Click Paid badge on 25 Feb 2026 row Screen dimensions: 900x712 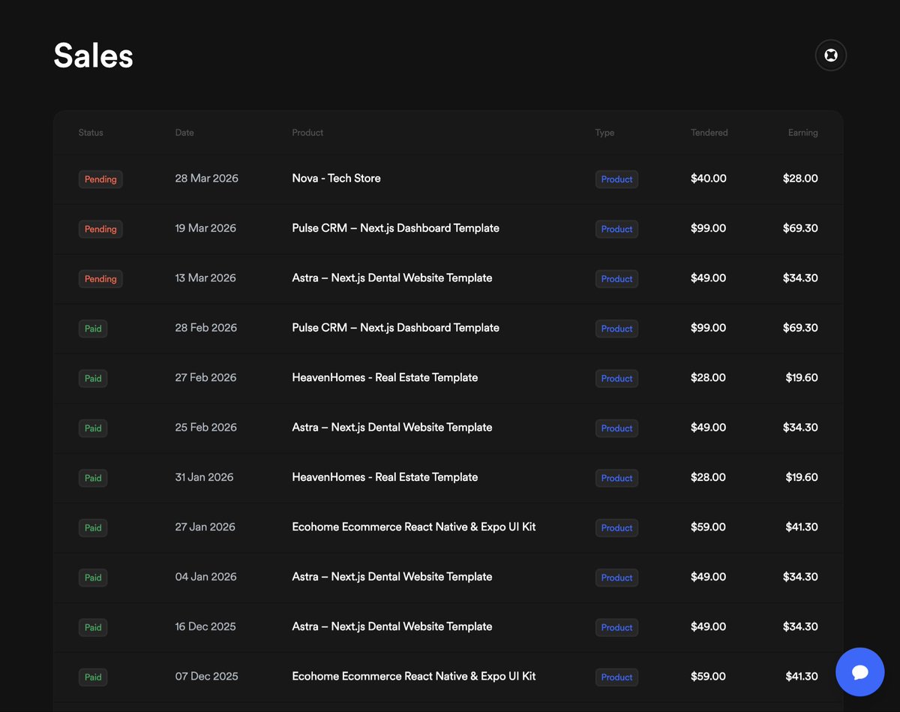[x=93, y=428]
